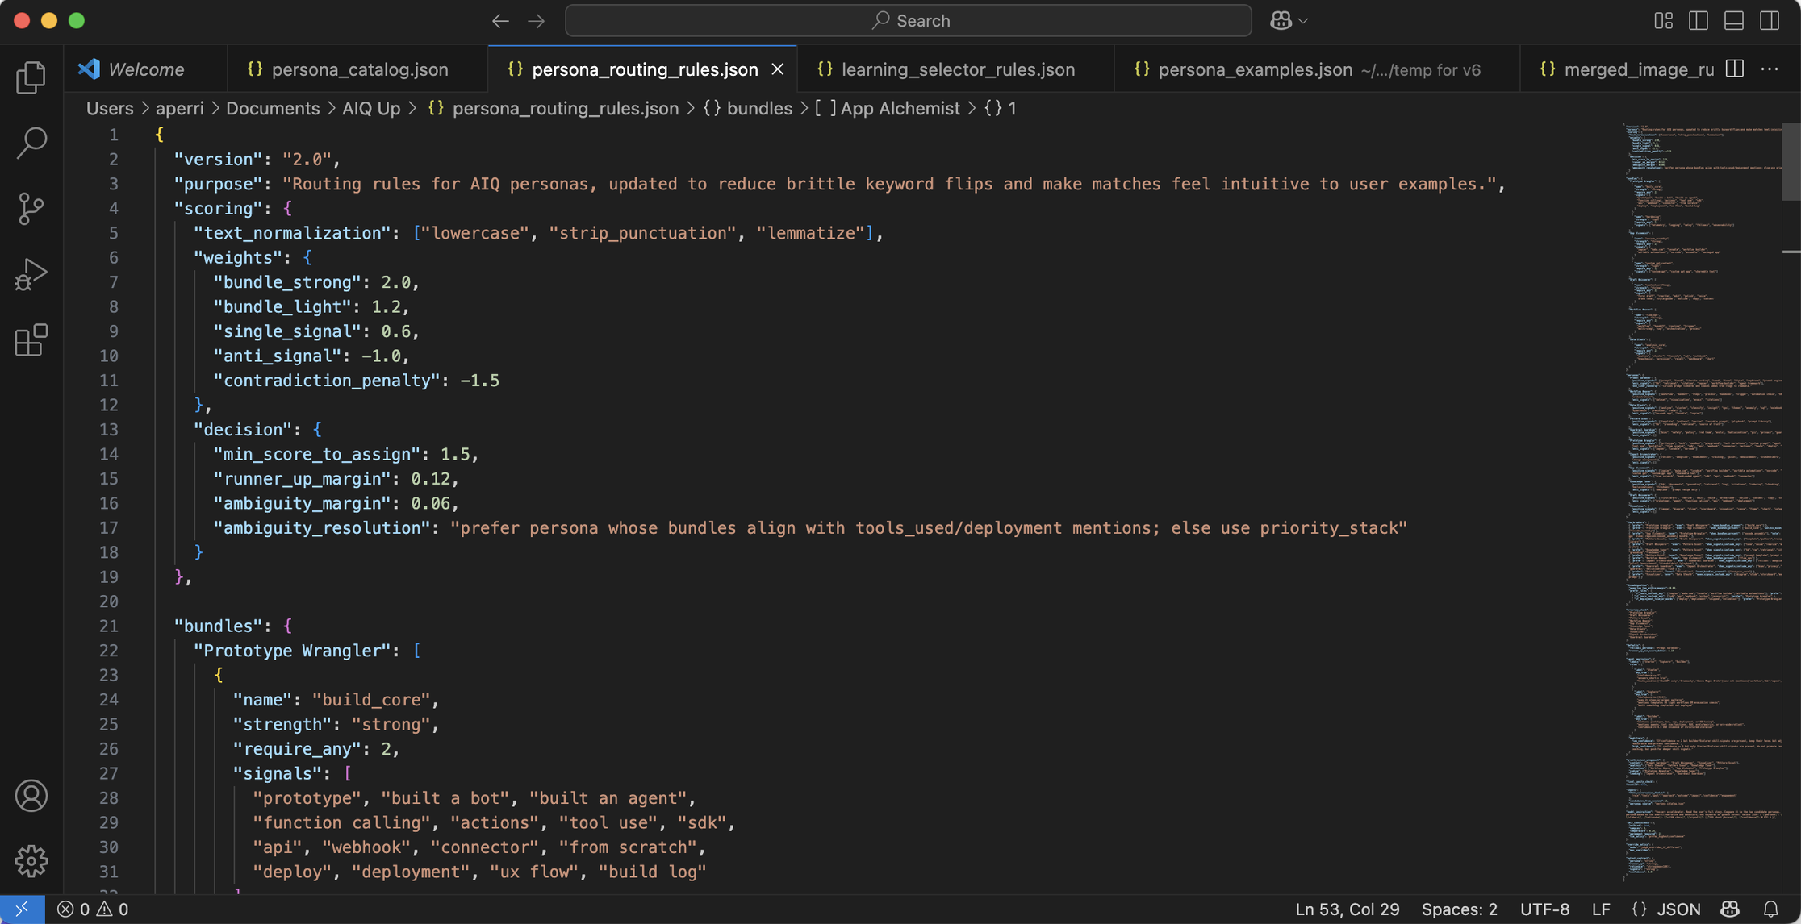Click the "version" key on line 2
Image resolution: width=1801 pixels, height=924 pixels.
218,159
